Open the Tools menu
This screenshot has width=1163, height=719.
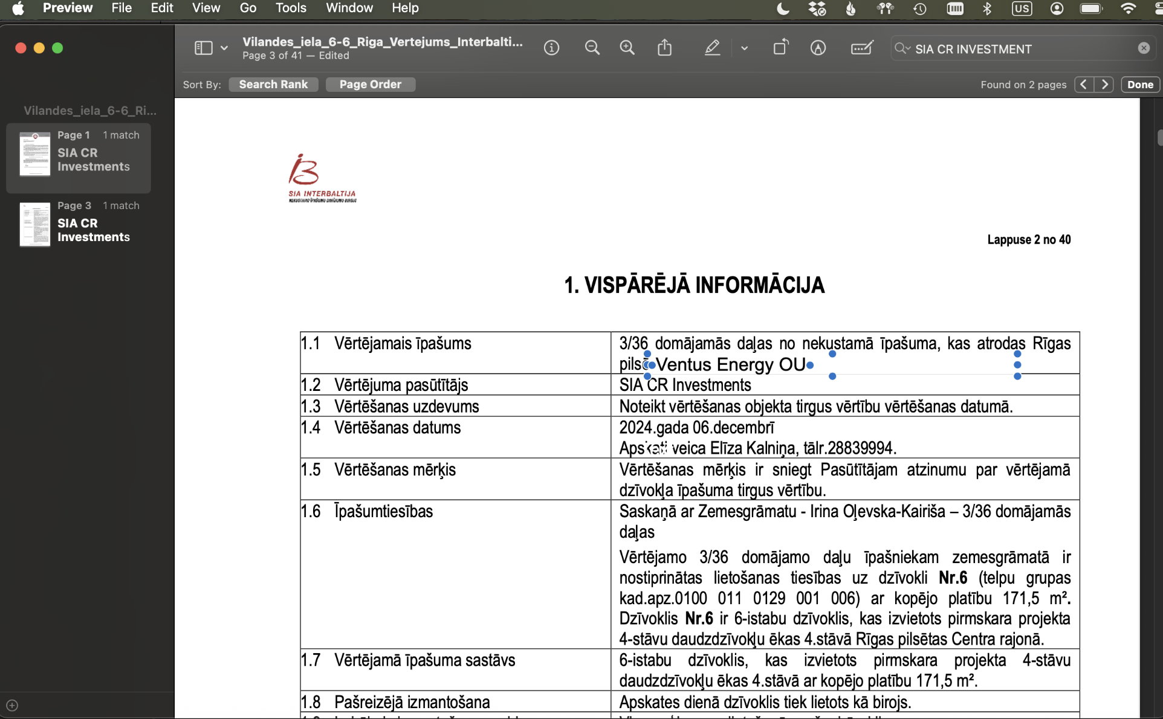point(291,8)
